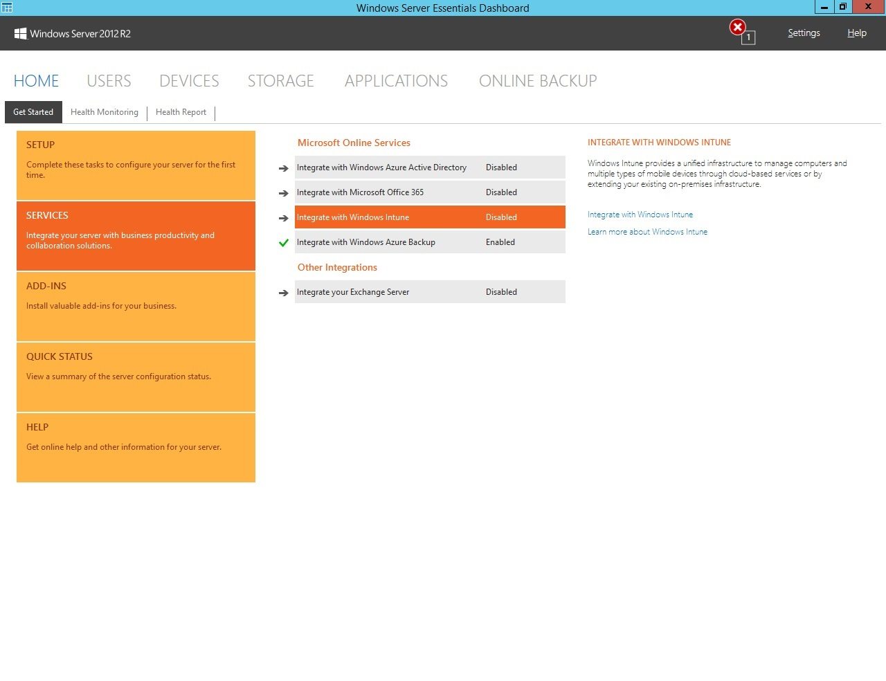Image resolution: width=886 pixels, height=681 pixels.
Task: Click arrow icon beside Windows Intune row
Action: coord(283,218)
